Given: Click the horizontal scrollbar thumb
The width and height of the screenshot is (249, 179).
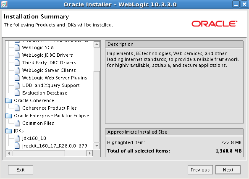Looking at the screenshot, I should point(39,153).
